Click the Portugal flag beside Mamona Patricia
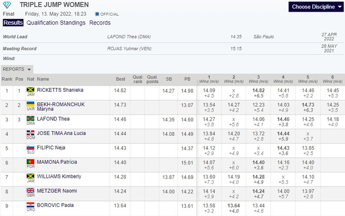 tap(30, 162)
